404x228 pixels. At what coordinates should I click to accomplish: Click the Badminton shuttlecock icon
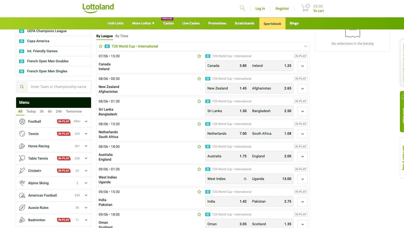(x=22, y=220)
